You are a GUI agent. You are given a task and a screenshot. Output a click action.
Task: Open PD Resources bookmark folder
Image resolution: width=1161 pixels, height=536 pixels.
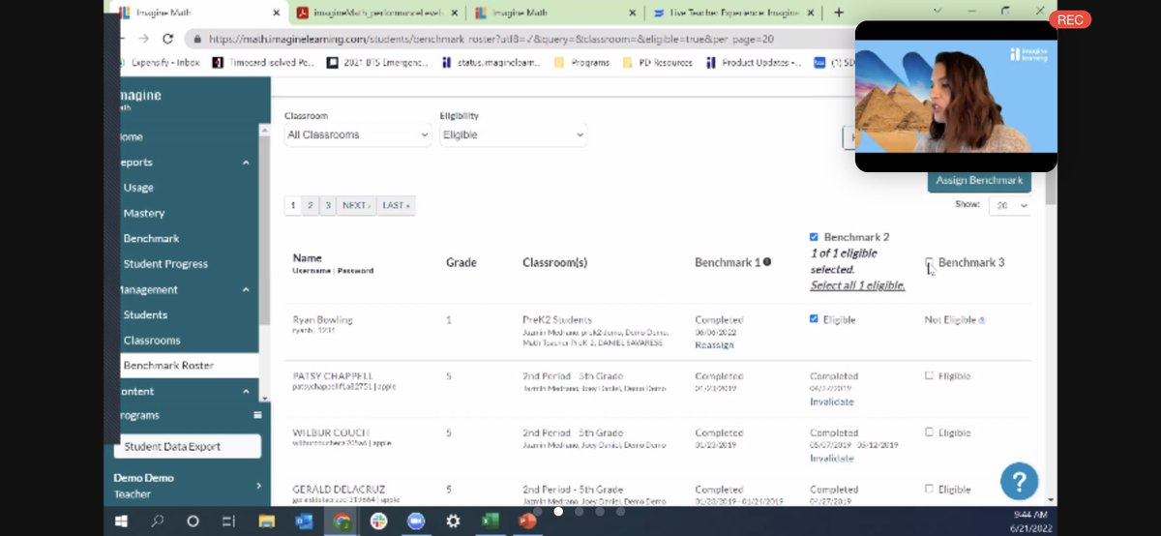[x=658, y=62]
